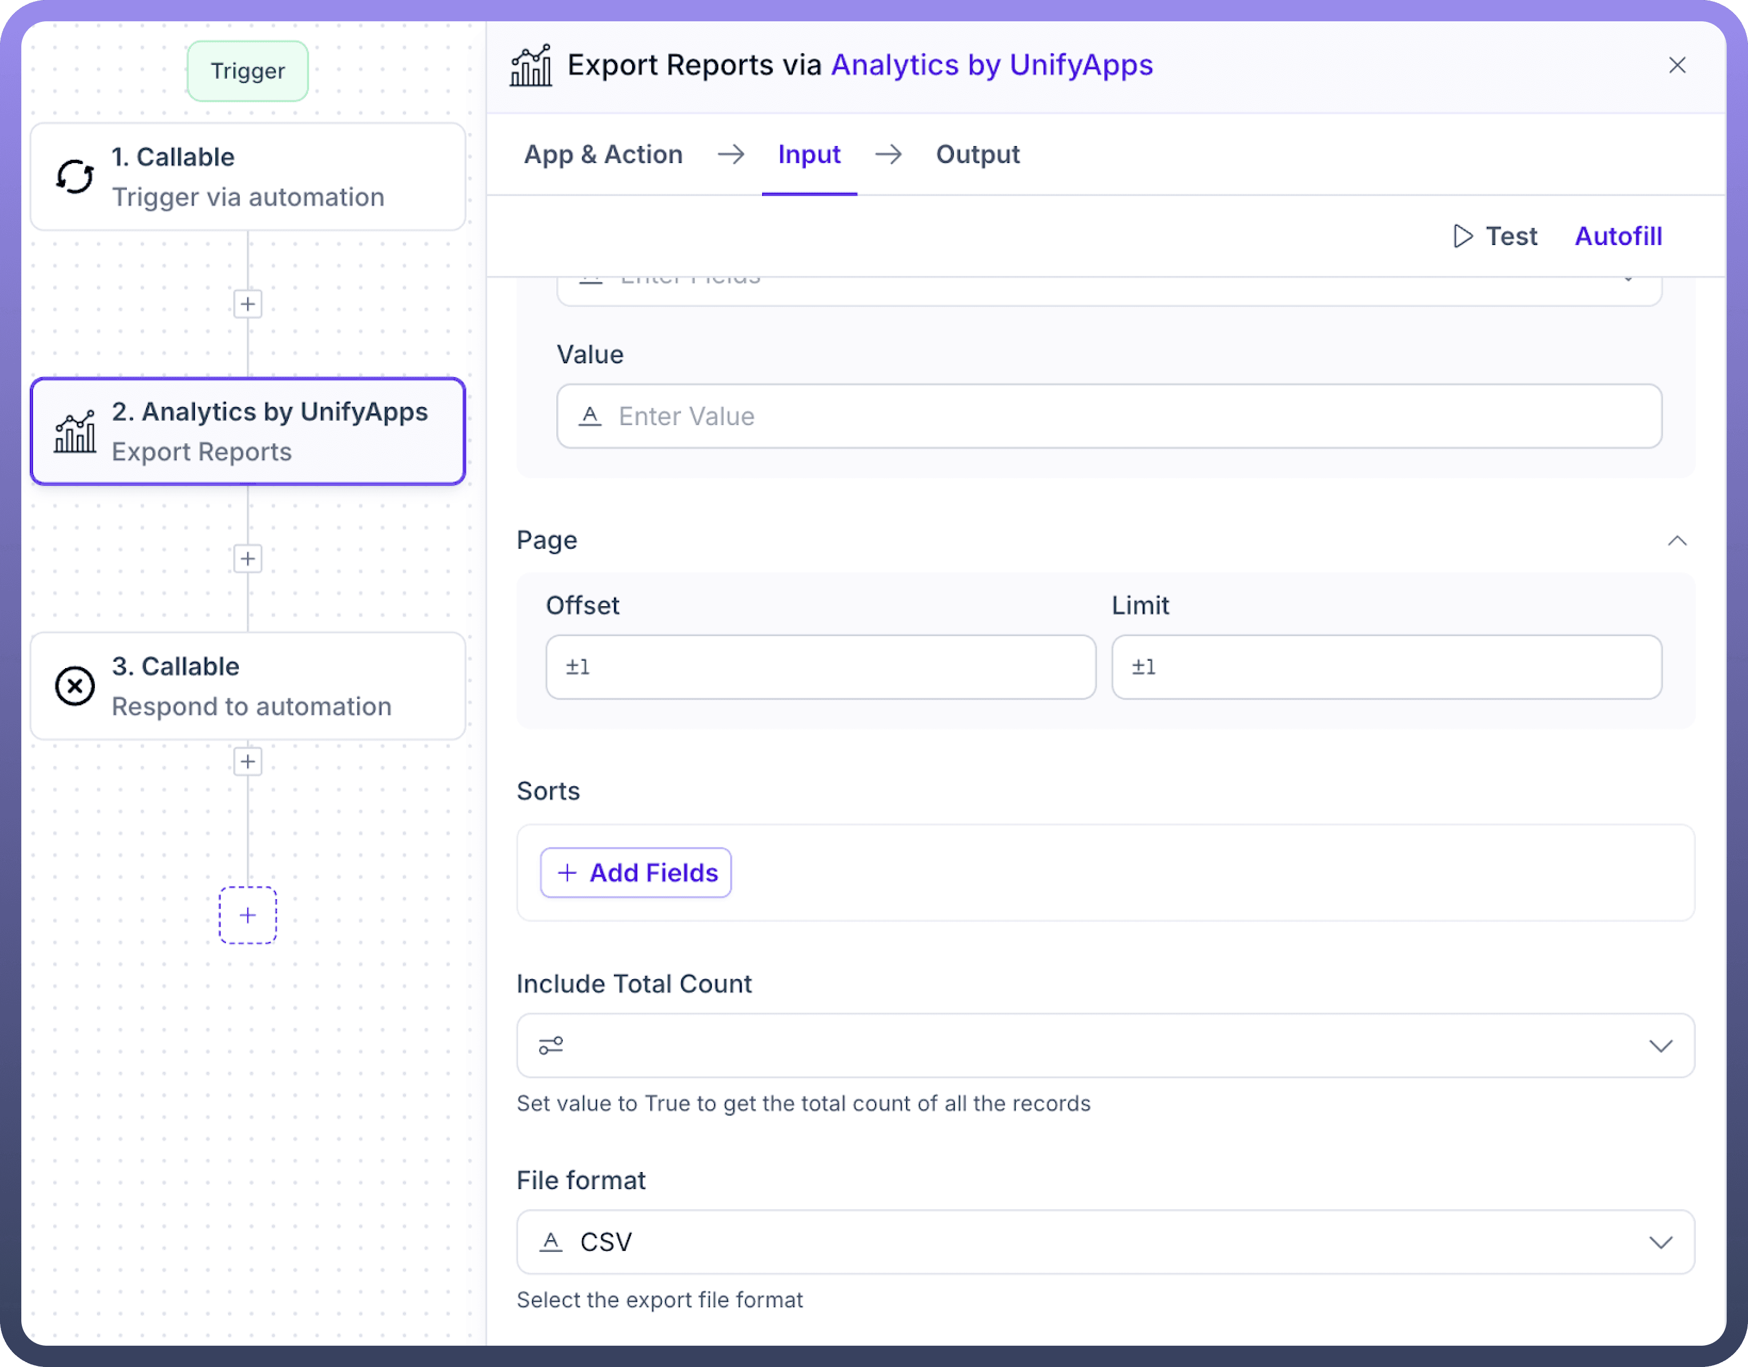Viewport: 1748px width, 1367px height.
Task: Click the plus between steps 1 and 2
Action: 248,304
